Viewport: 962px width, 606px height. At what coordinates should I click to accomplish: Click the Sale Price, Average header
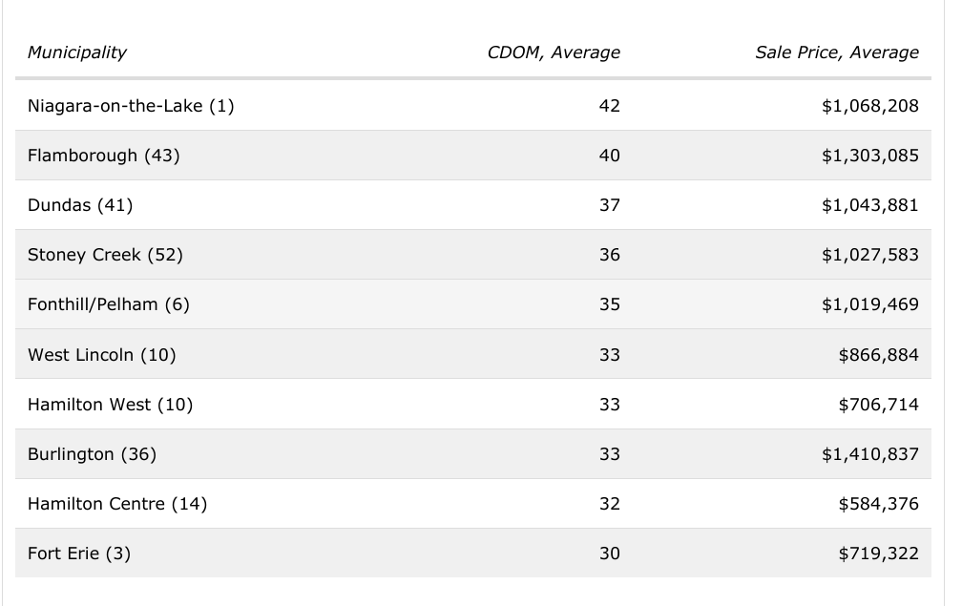click(x=837, y=52)
